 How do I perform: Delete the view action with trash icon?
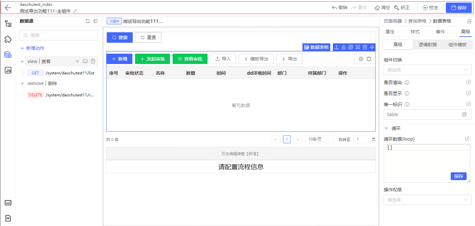93,61
